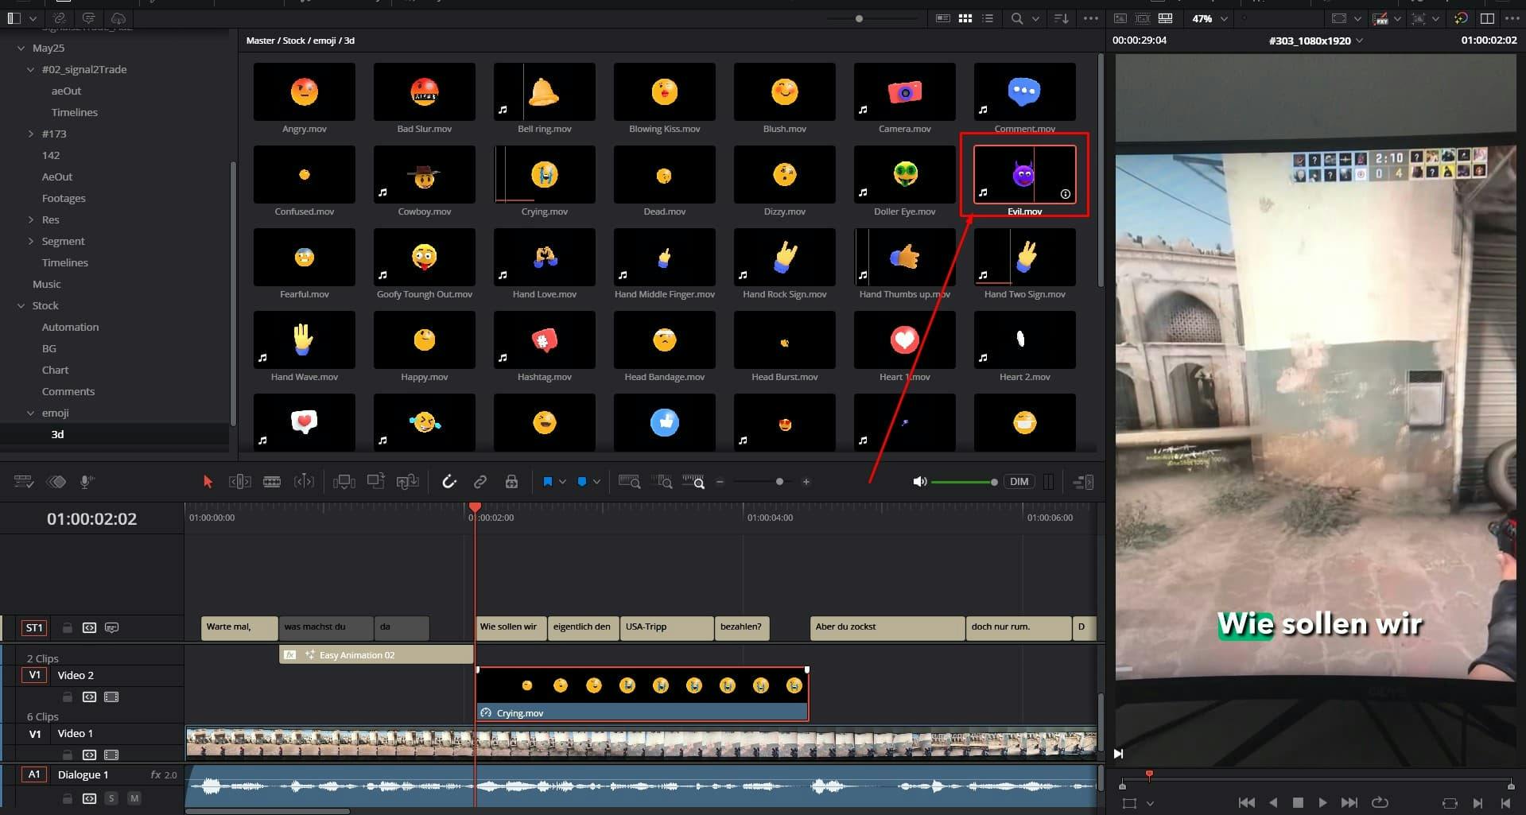
Task: Expand the Segment bin folder
Action: click(31, 241)
